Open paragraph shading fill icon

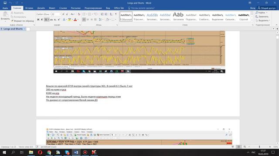pyautogui.click(x=107, y=19)
